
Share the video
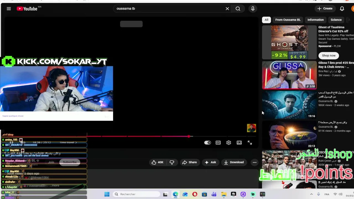pos(189,162)
